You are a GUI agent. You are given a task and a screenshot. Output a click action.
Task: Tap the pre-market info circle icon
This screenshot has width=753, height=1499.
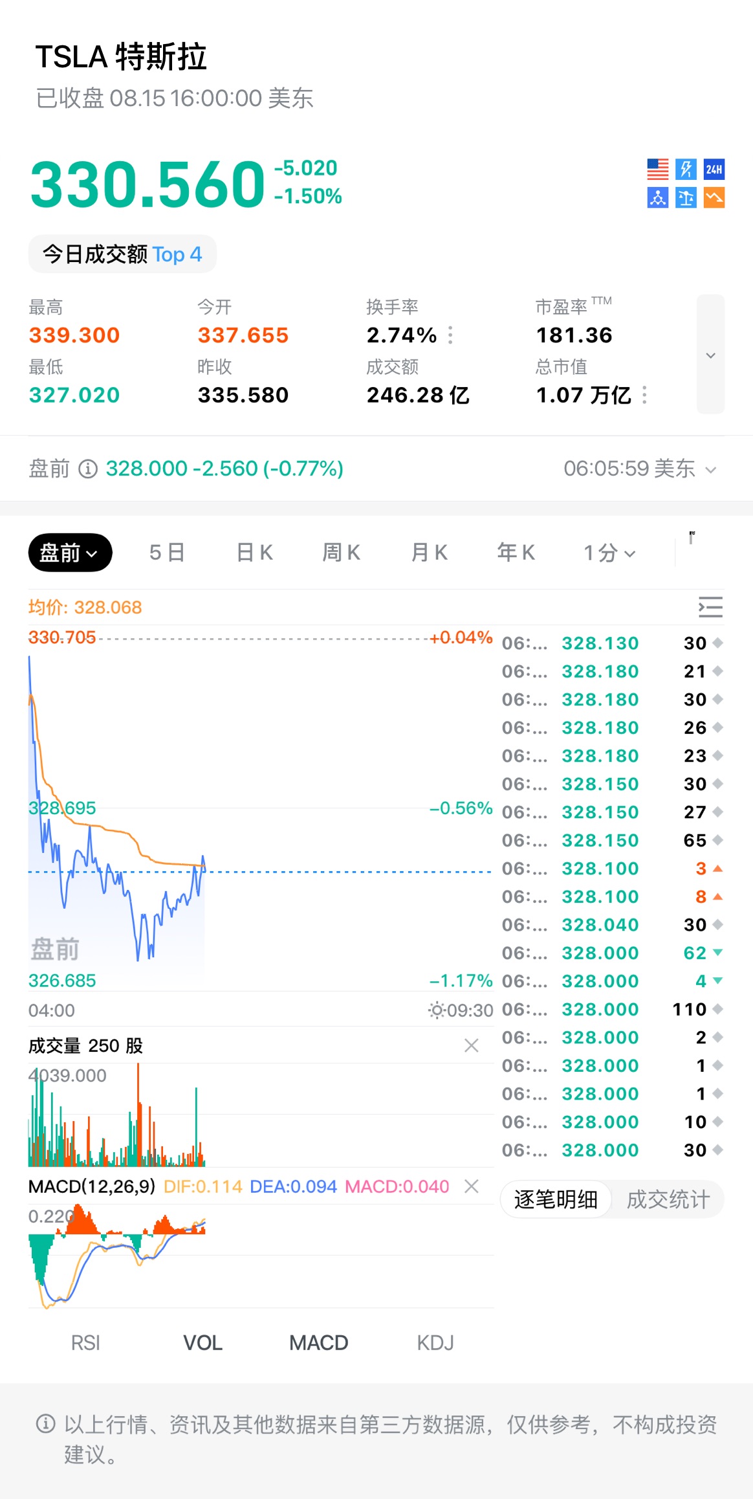click(x=88, y=469)
